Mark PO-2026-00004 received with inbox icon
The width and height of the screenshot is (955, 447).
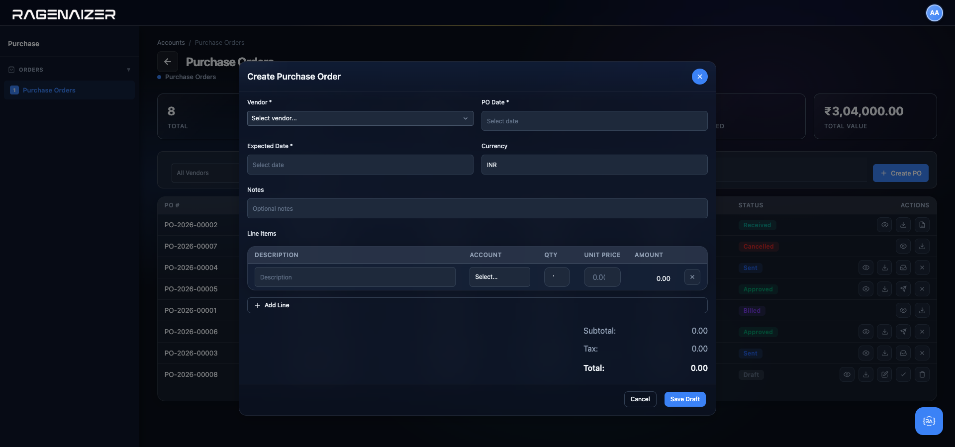(903, 268)
